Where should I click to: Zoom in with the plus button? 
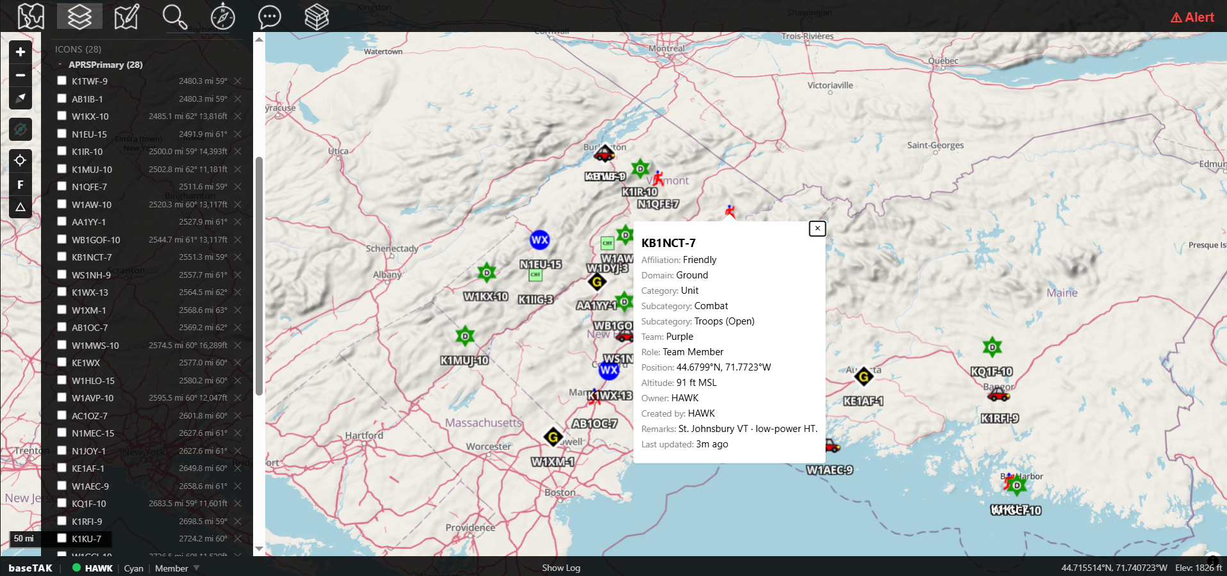[x=21, y=52]
